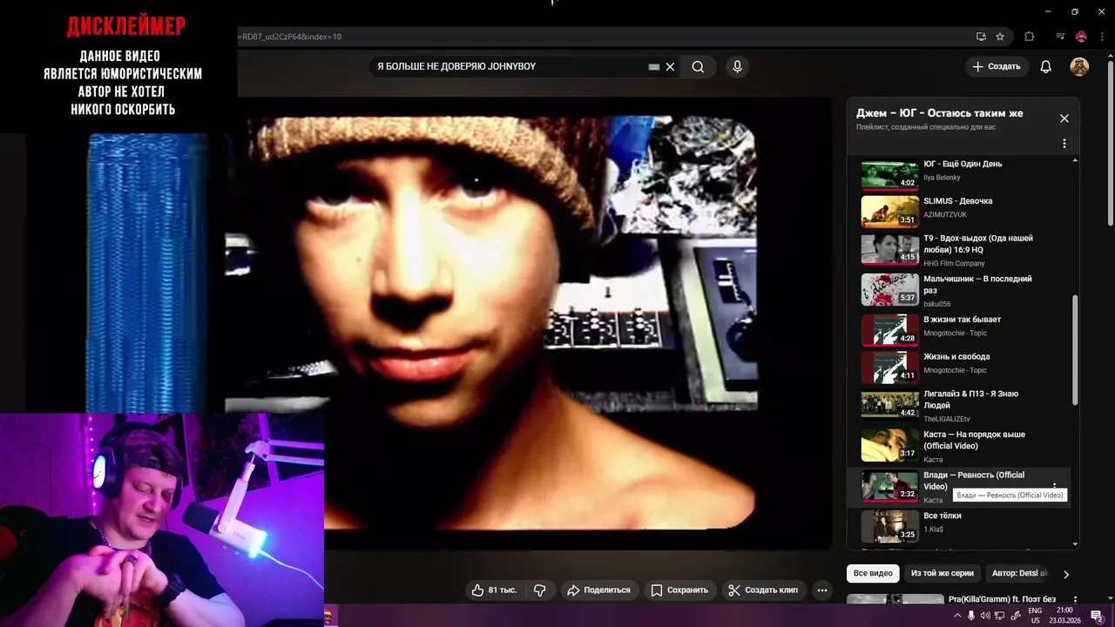Click the Создать клип button
1115x627 pixels.
[764, 590]
